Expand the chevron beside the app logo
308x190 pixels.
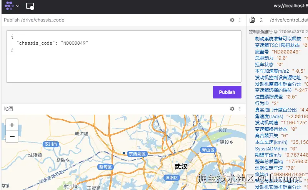[18, 6]
